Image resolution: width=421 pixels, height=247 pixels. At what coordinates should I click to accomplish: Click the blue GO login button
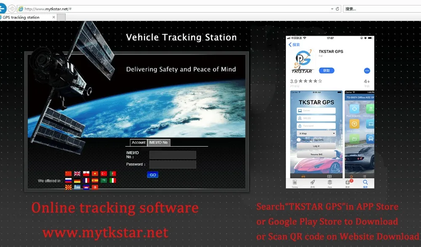[x=153, y=175]
